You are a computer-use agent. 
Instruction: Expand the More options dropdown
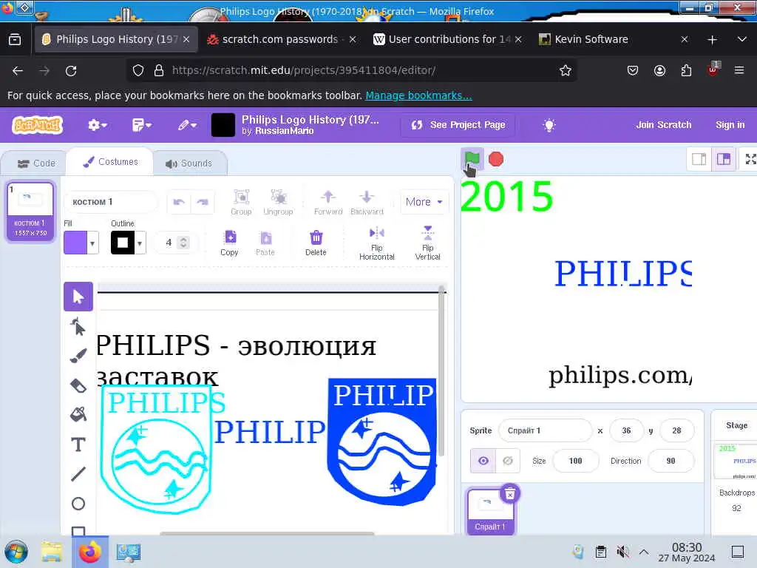[x=424, y=202]
